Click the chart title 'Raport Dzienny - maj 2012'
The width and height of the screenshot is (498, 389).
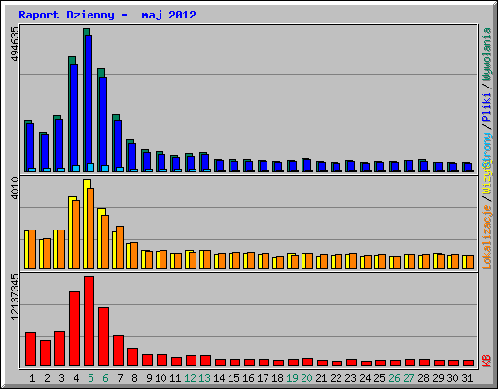107,15
